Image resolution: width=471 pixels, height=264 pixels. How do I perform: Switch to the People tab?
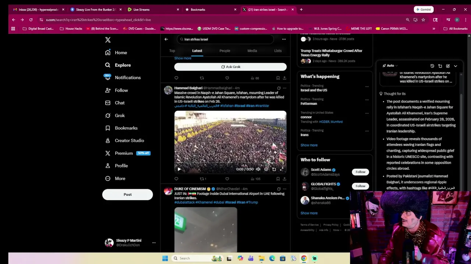point(224,51)
